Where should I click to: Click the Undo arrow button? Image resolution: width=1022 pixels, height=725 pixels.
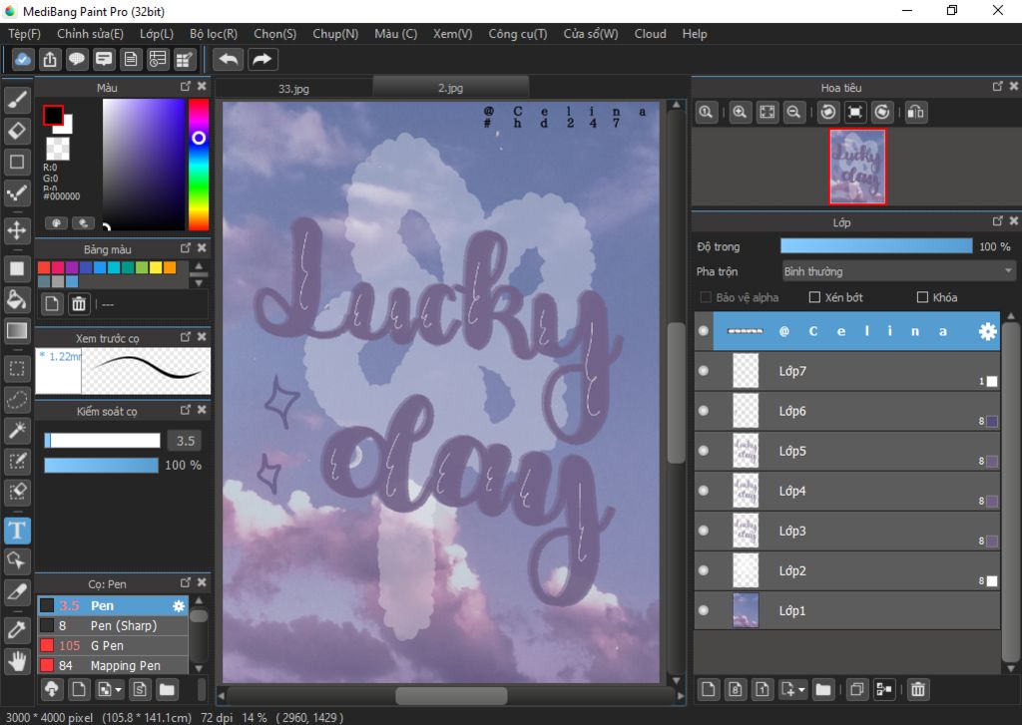(x=229, y=59)
